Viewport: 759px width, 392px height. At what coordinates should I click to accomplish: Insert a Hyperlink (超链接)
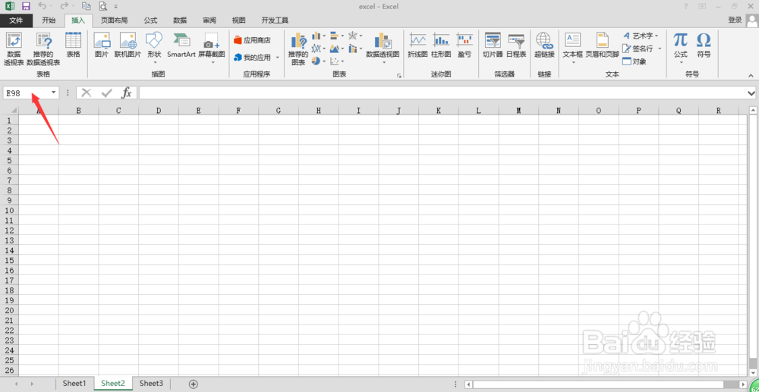tap(544, 45)
